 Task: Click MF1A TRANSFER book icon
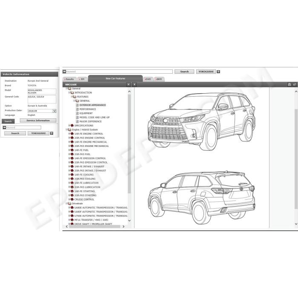[72, 220]
